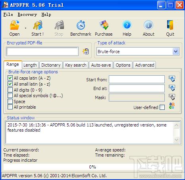
Task: Click the Open file toolbar icon
Action: pos(14,25)
